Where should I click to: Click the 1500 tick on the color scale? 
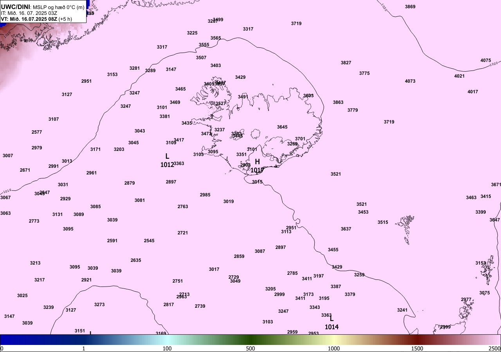tap(417, 348)
